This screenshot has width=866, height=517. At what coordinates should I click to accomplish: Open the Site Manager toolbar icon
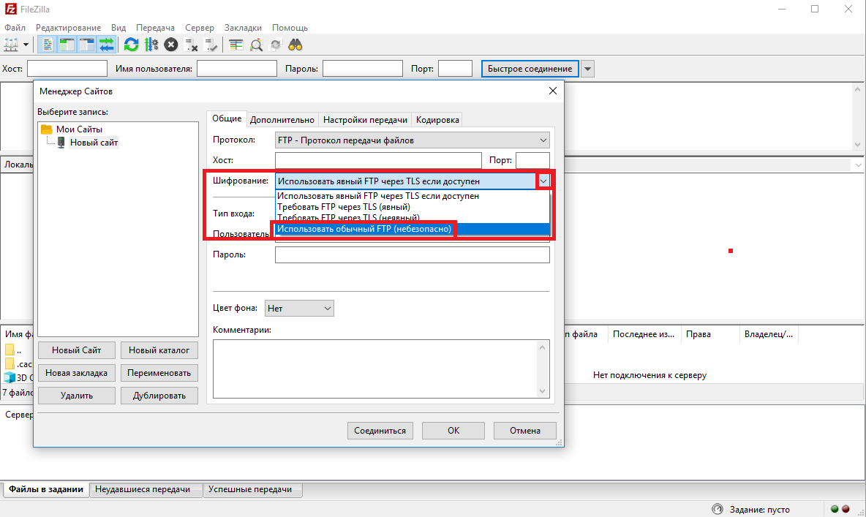(11, 45)
